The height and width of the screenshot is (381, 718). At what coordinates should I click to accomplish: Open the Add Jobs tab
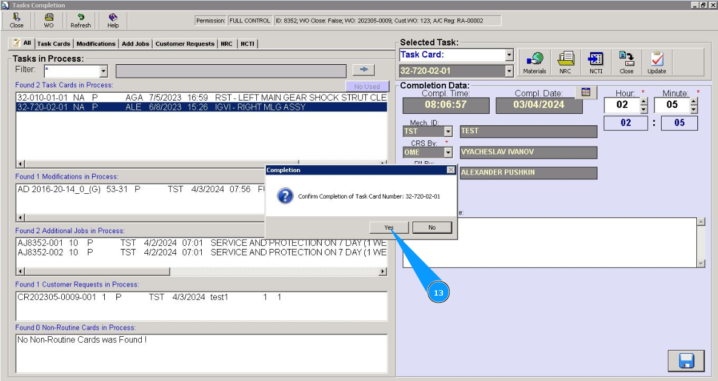point(135,44)
